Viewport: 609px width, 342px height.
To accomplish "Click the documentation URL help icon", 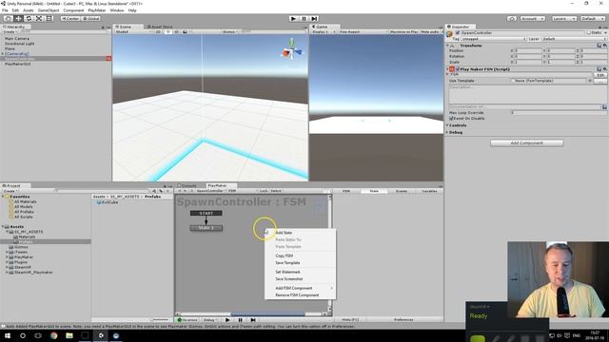I will pyautogui.click(x=604, y=107).
